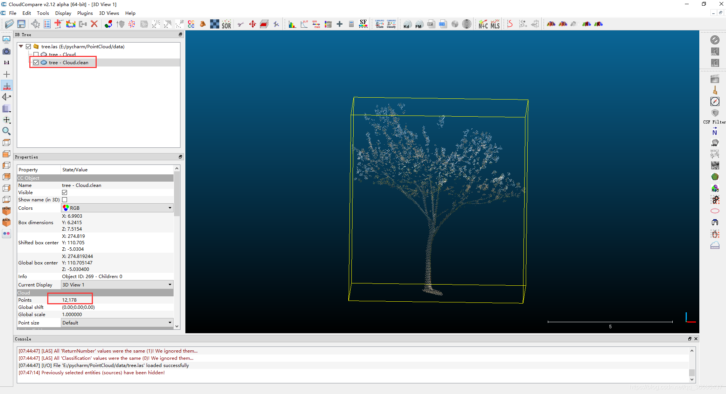The height and width of the screenshot is (394, 726).
Task: Click the Points value 12,178
Action: (x=69, y=300)
